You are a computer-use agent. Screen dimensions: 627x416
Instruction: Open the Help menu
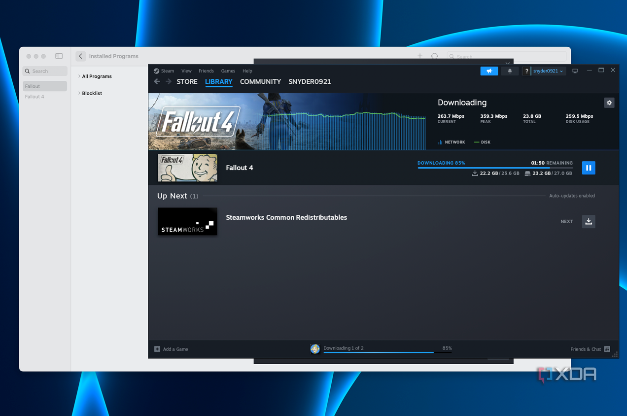[247, 71]
